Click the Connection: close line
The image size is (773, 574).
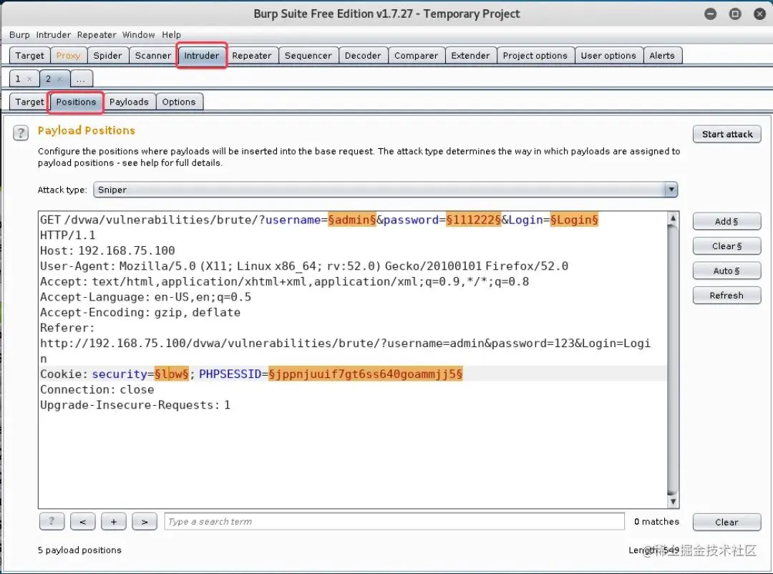(x=97, y=389)
